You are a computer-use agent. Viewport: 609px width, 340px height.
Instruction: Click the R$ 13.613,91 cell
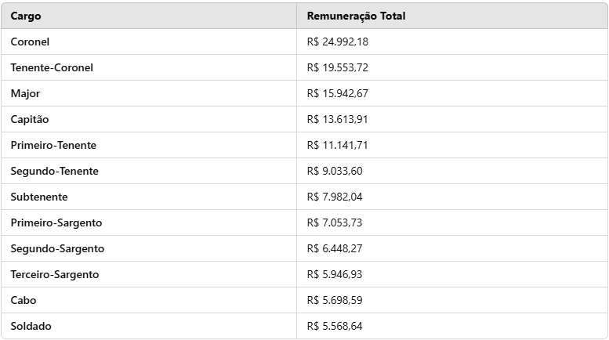[337, 119]
